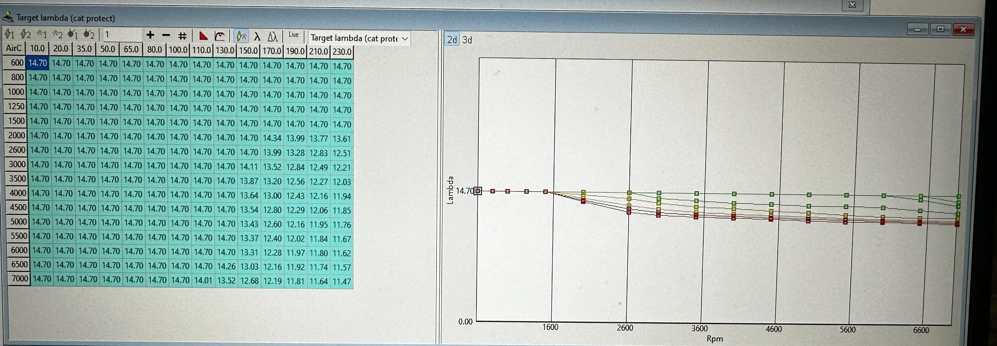The width and height of the screenshot is (997, 346).
Task: Click the 7000 RPM row header
Action: (19, 278)
